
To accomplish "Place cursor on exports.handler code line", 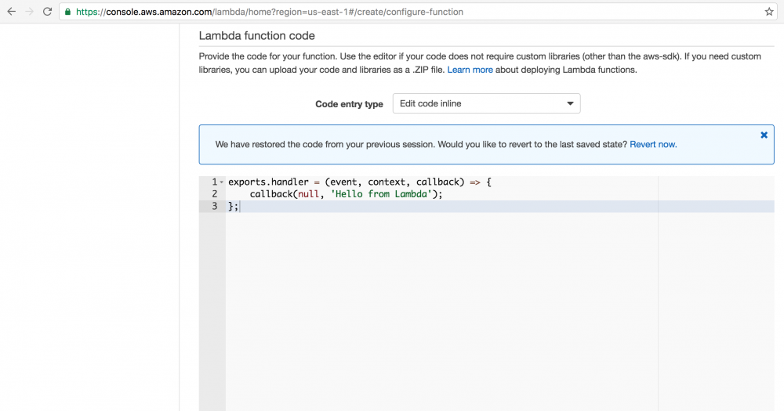I will click(x=360, y=182).
